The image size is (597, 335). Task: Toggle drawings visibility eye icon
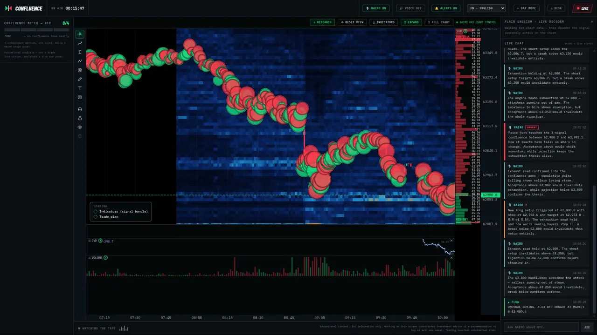pyautogui.click(x=80, y=127)
